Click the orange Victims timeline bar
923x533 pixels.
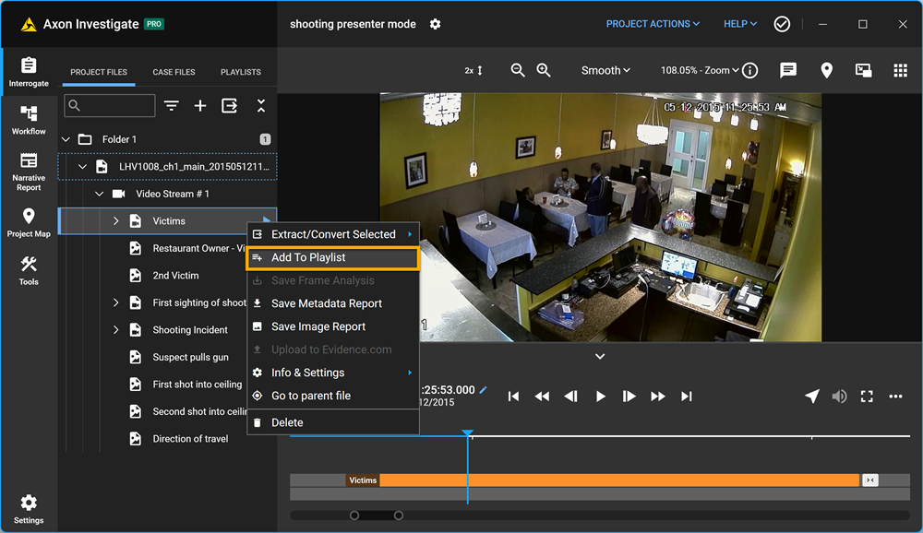tap(618, 480)
